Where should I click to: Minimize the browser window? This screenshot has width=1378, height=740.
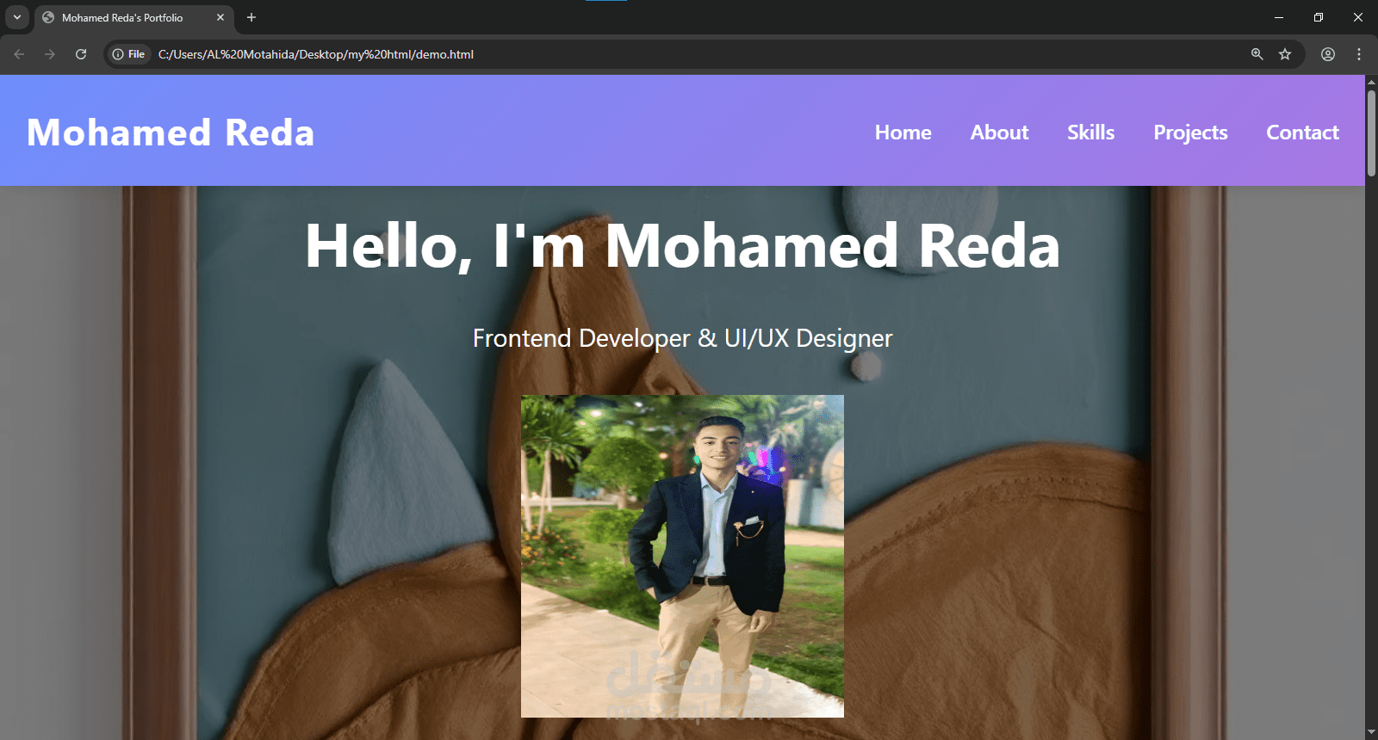click(x=1279, y=17)
